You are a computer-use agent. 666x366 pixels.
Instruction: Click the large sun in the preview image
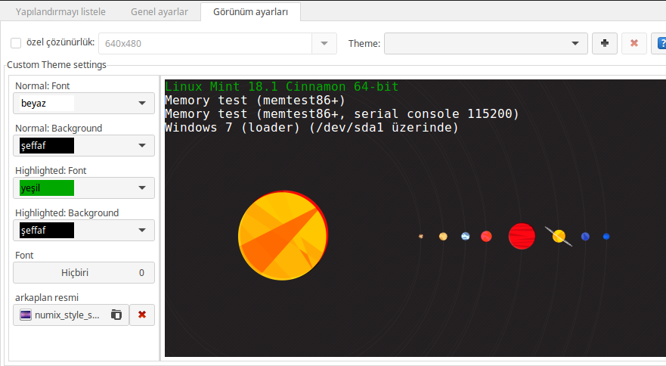coord(283,235)
